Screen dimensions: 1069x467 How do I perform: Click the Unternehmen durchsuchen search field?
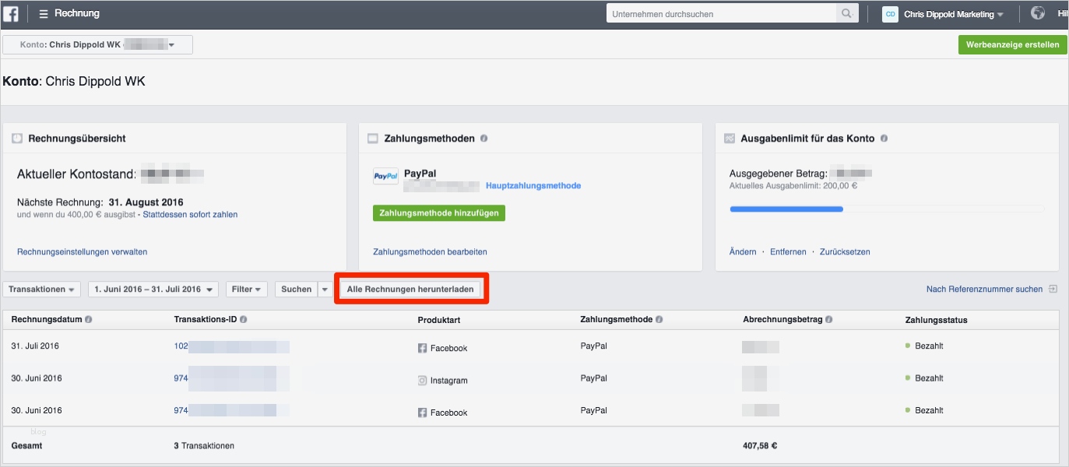pyautogui.click(x=722, y=14)
